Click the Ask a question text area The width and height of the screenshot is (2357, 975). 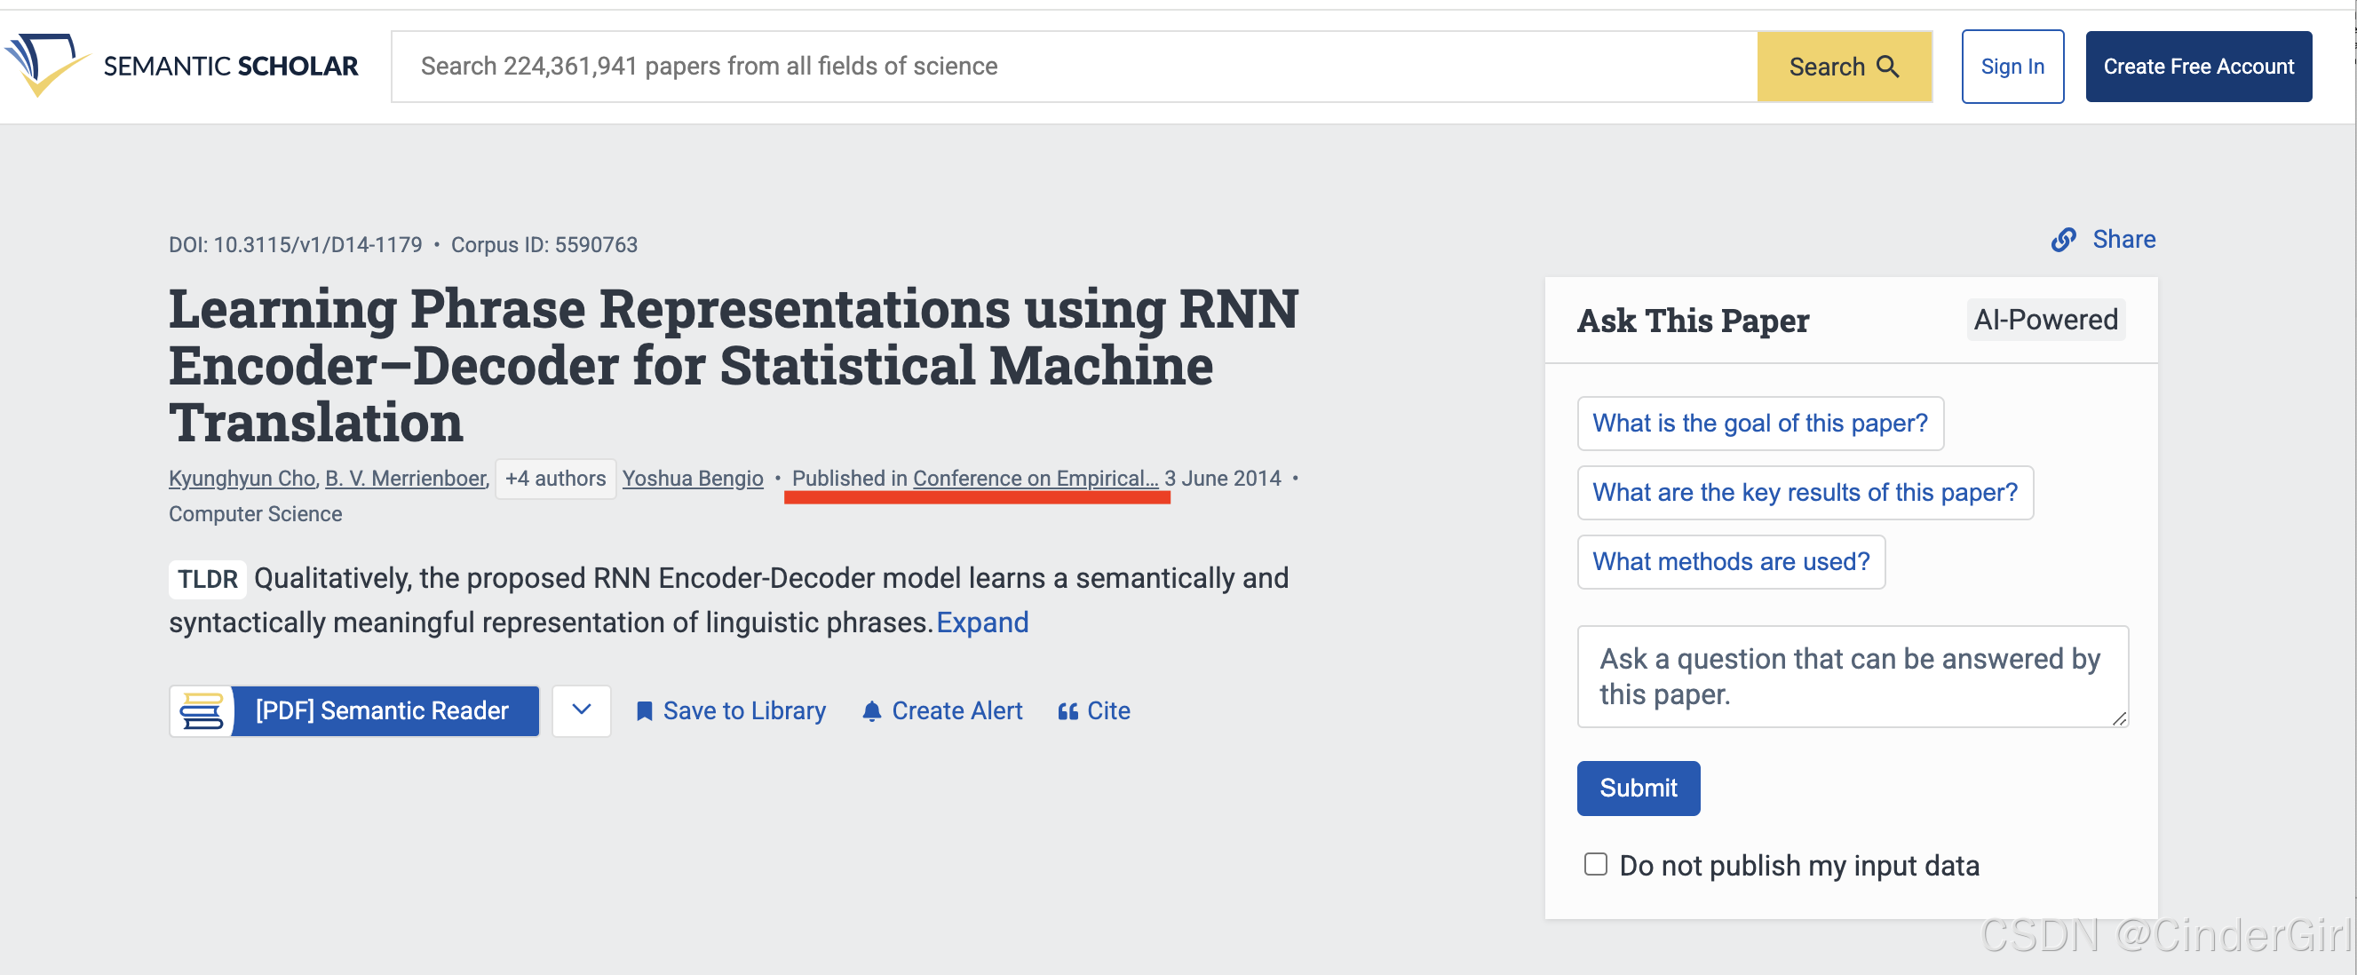coord(1850,676)
